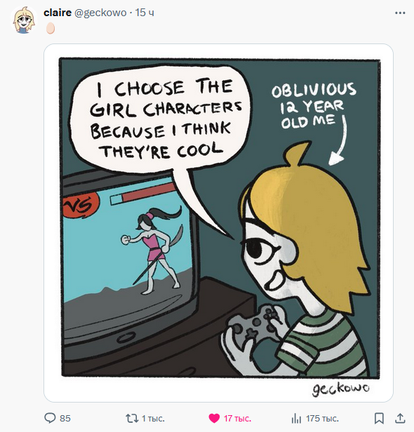Click the share upload arrow icon
The height and width of the screenshot is (432, 414).
[x=400, y=418]
